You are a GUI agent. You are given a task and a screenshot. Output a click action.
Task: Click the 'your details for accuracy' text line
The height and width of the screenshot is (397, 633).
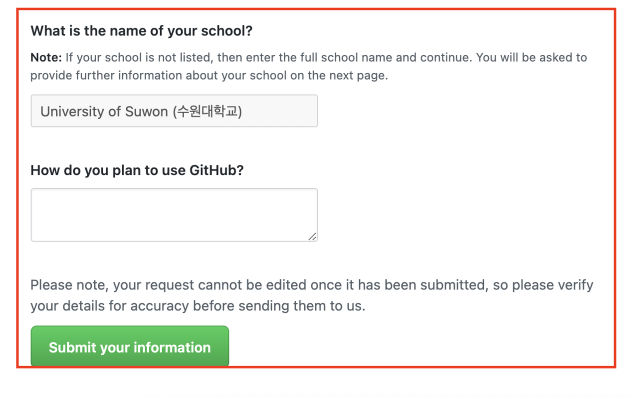point(198,305)
